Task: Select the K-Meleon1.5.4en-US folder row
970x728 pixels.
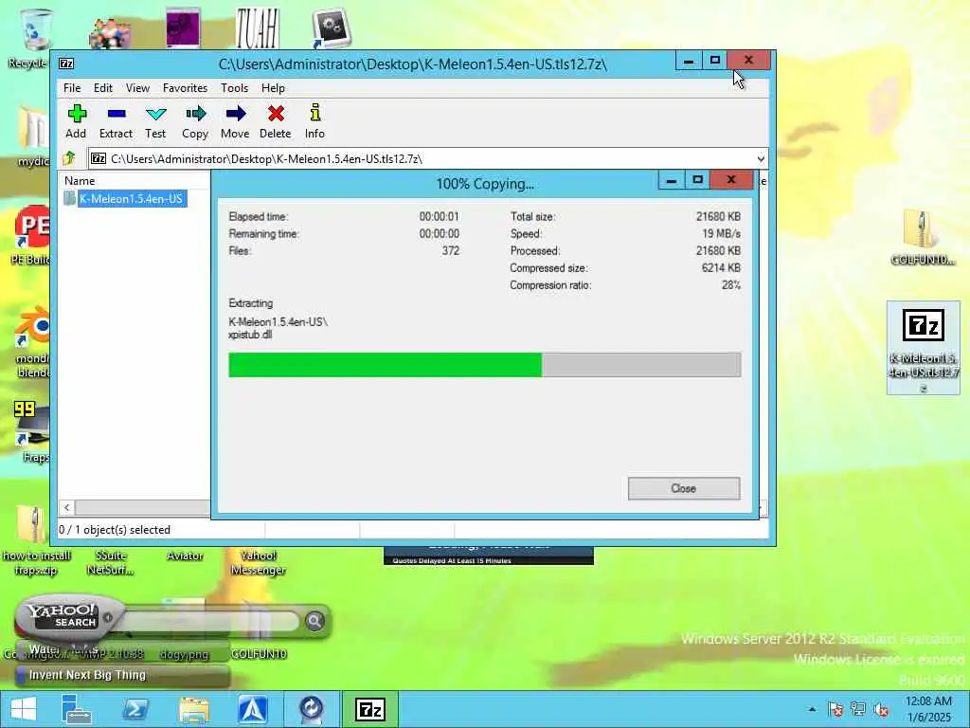Action: pyautogui.click(x=125, y=199)
